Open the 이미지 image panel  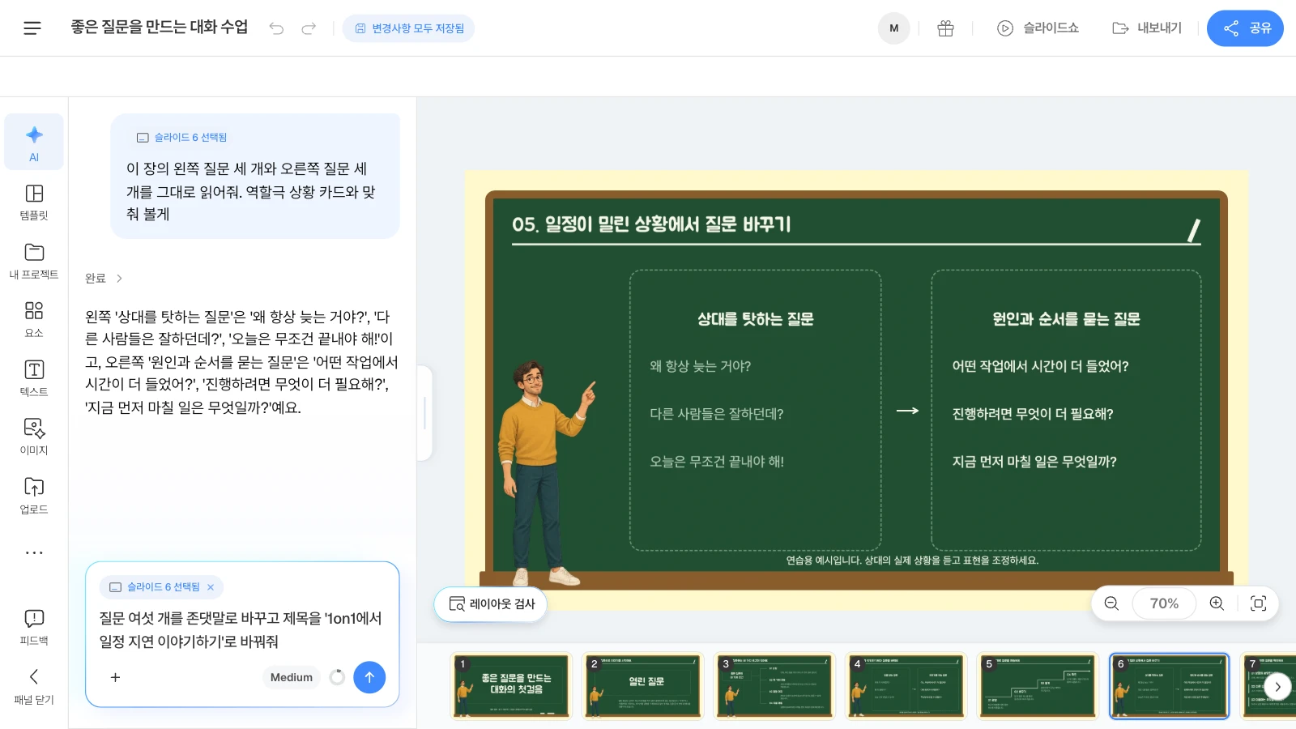(x=34, y=437)
